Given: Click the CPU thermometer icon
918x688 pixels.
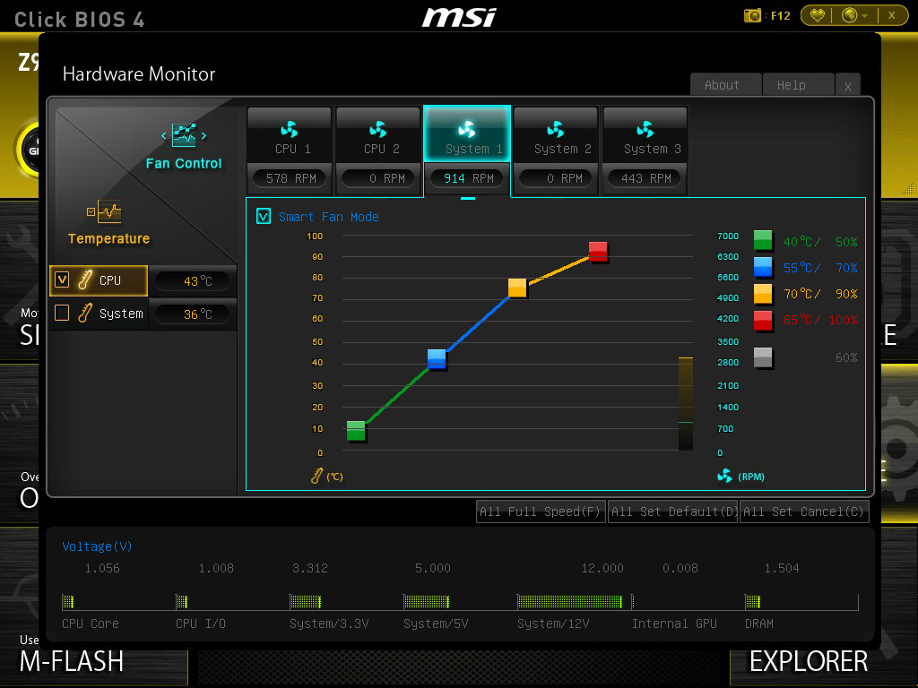Looking at the screenshot, I should tap(85, 279).
